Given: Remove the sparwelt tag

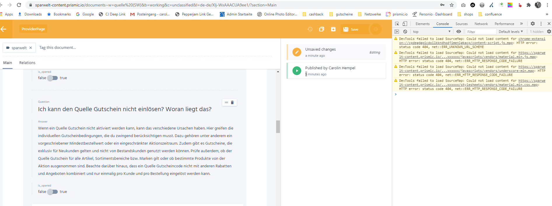Looking at the screenshot, I should (31, 48).
